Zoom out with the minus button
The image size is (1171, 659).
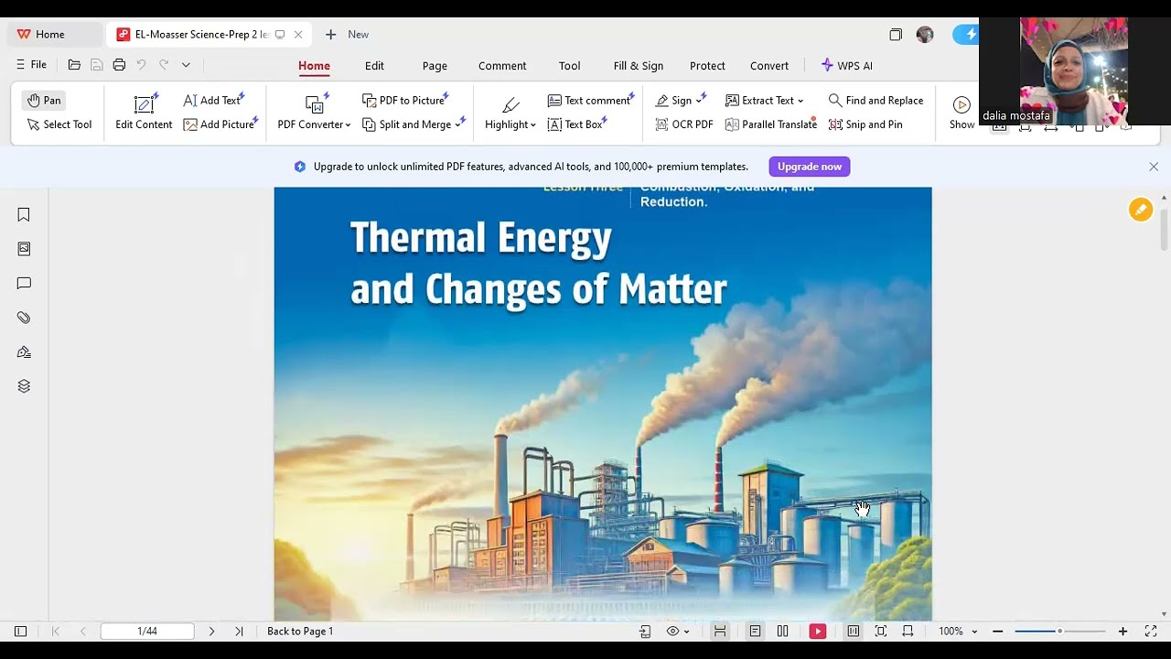997,632
